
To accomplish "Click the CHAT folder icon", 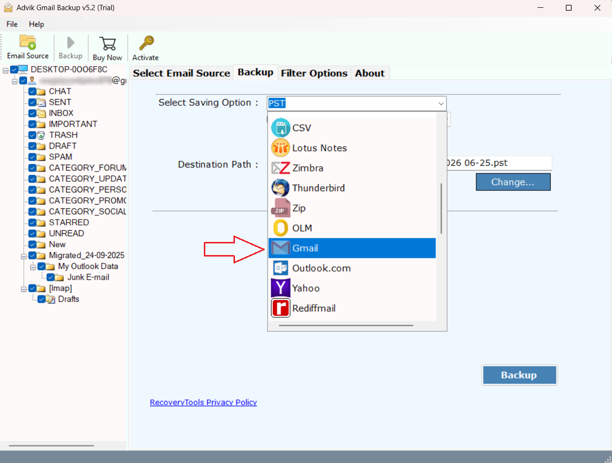I will pyautogui.click(x=41, y=91).
